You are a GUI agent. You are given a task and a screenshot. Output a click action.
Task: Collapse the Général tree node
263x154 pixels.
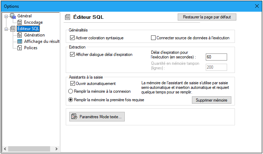6,16
